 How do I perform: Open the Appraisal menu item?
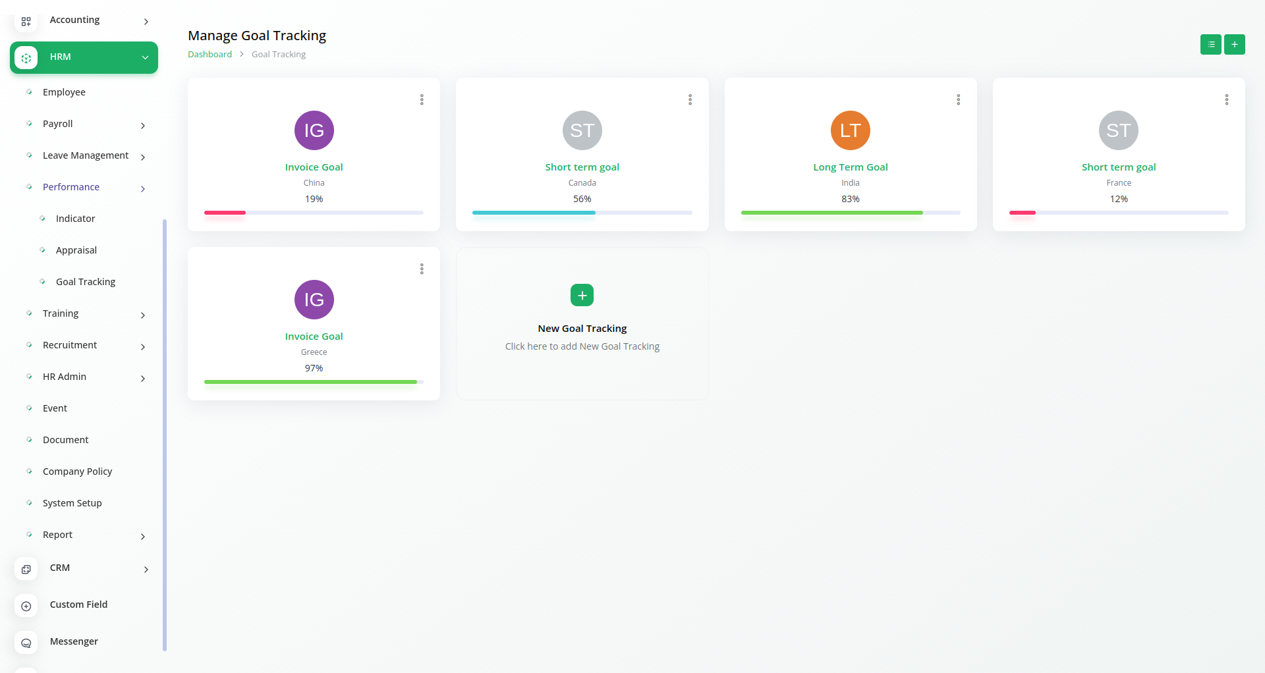tap(76, 250)
